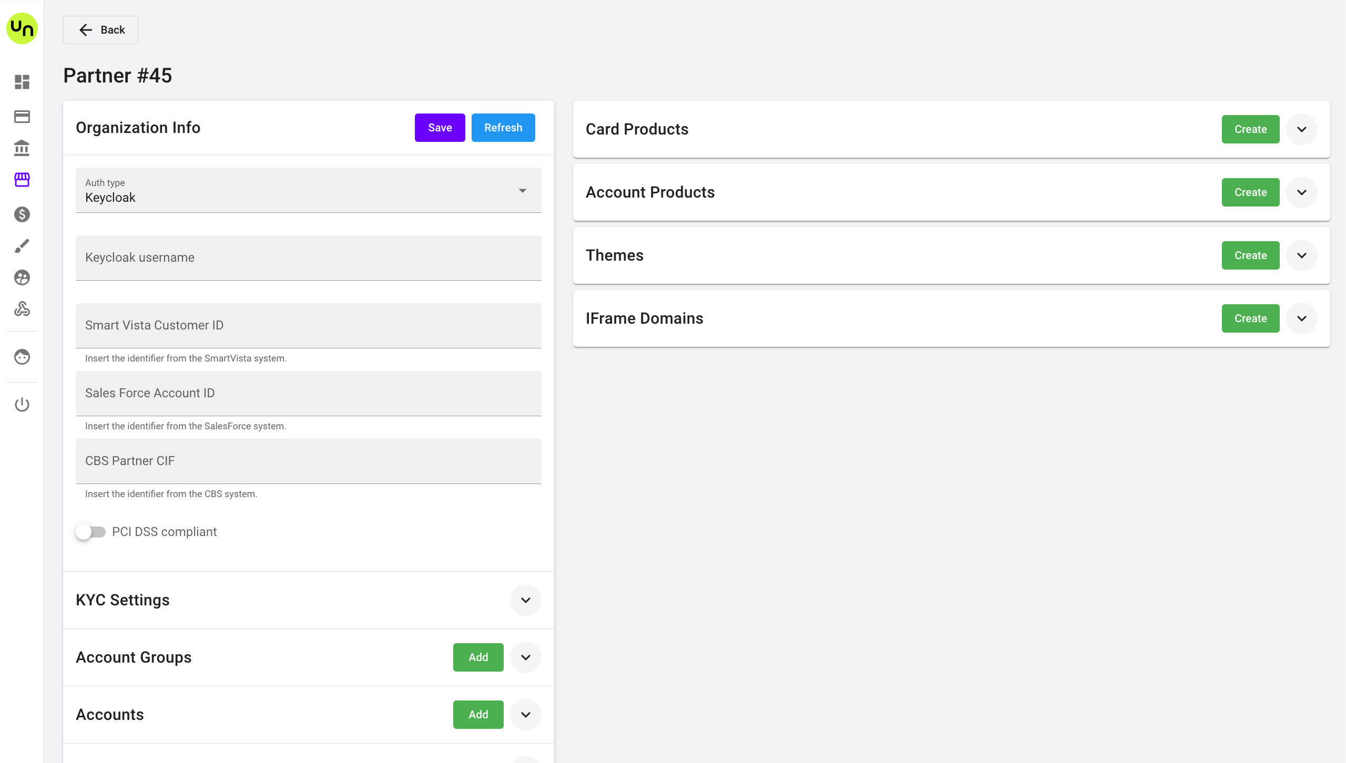This screenshot has height=763, width=1346.
Task: Create a new theme
Action: click(1251, 255)
